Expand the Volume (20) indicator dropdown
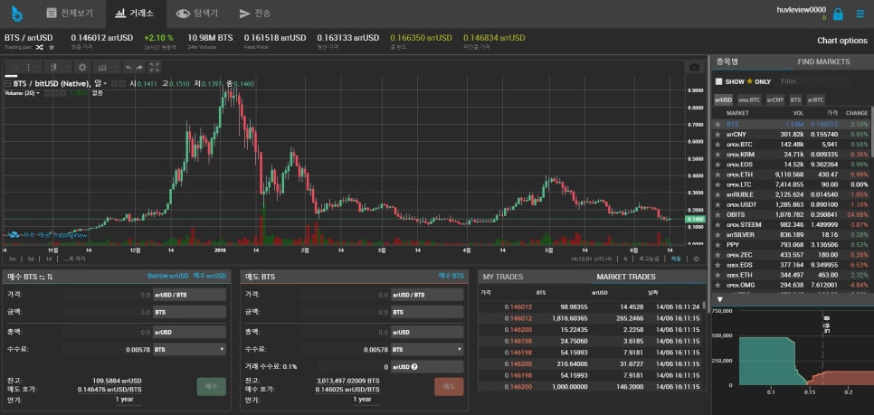This screenshot has width=874, height=415. (x=38, y=93)
